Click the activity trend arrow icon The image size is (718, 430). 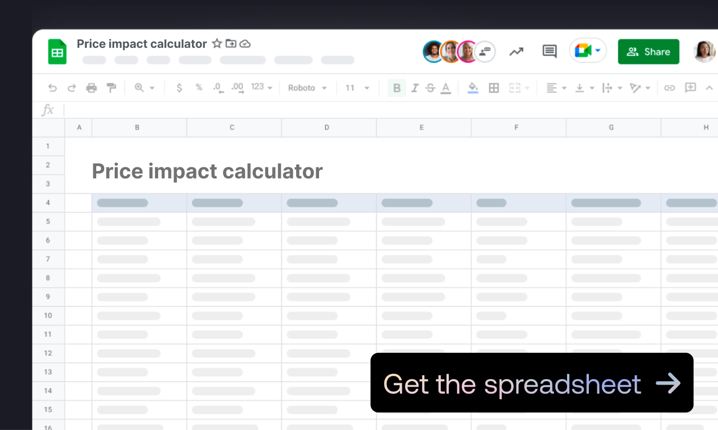point(517,51)
